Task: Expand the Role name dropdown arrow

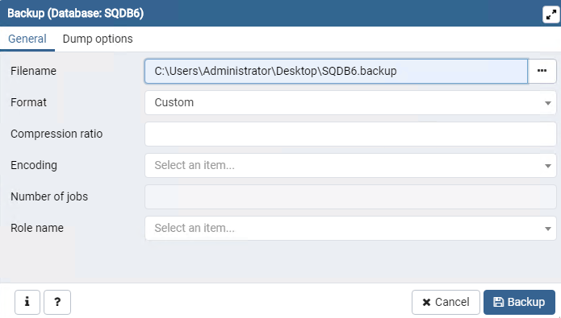Action: point(548,229)
